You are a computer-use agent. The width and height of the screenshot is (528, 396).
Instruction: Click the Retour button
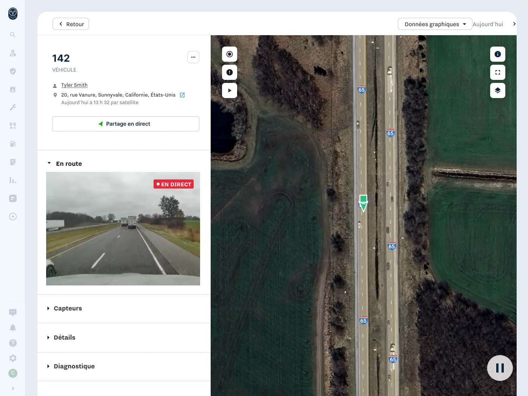click(70, 23)
